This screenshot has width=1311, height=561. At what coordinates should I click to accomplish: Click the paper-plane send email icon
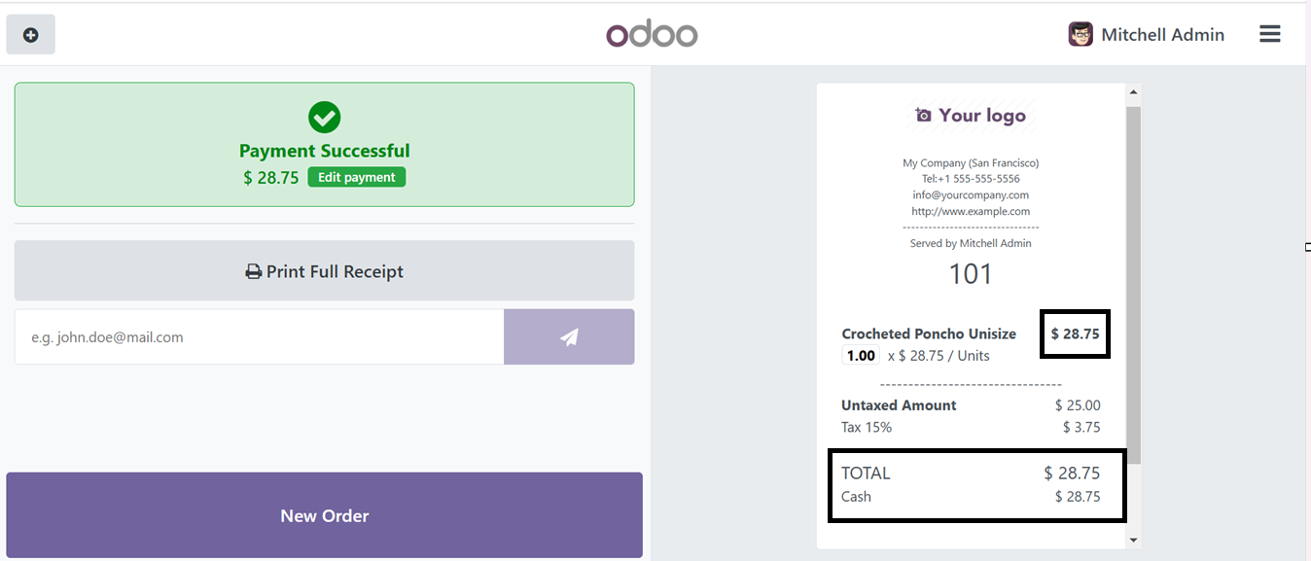coord(569,337)
